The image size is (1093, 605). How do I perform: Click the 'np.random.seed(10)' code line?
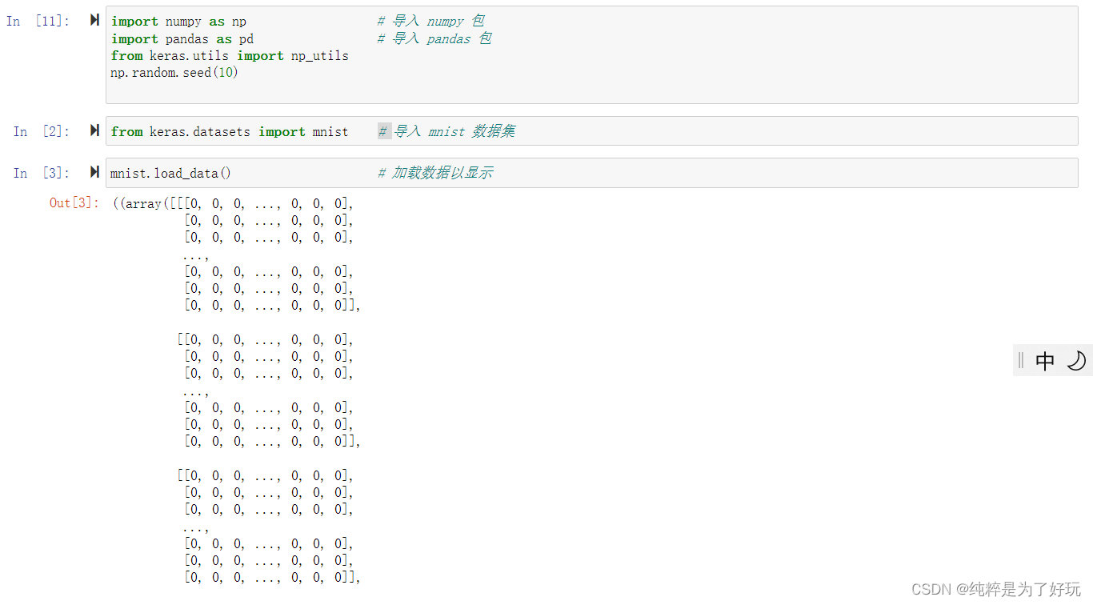174,72
